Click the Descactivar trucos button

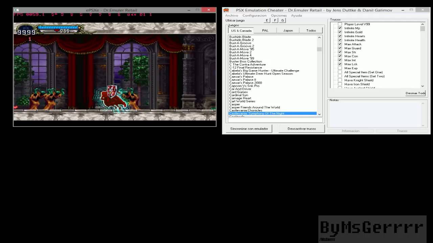302,129
